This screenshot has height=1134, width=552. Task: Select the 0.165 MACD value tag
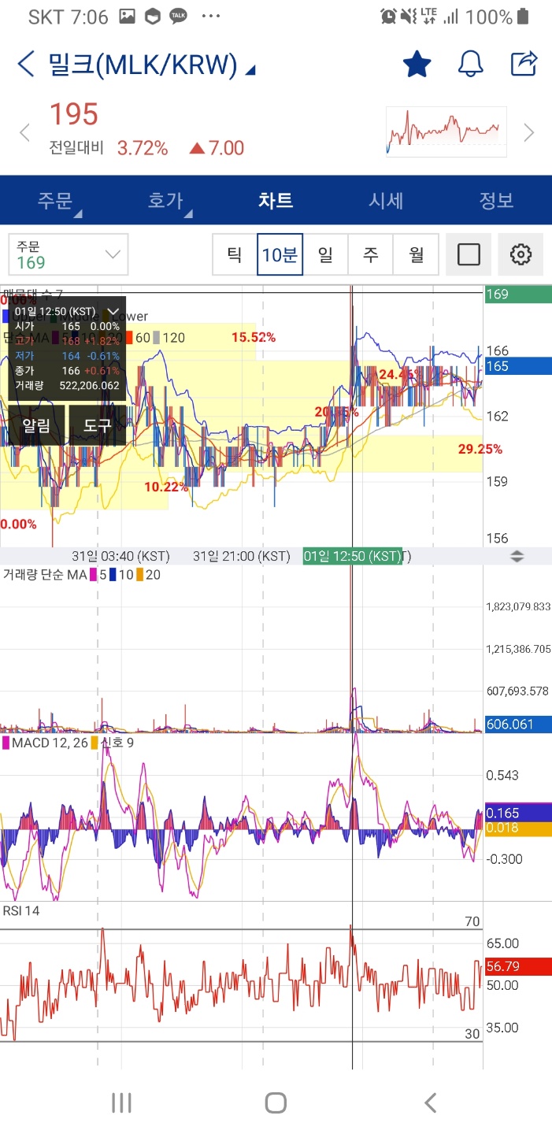(519, 812)
